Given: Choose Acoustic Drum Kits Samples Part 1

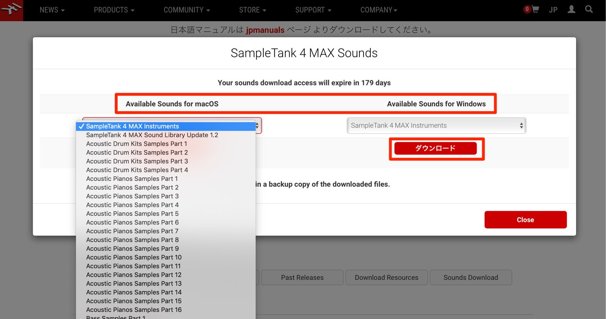Looking at the screenshot, I should coord(166,144).
